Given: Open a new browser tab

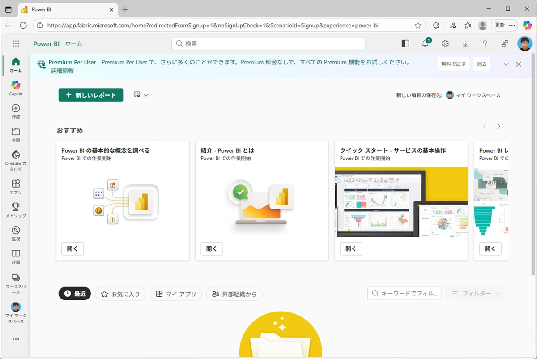Looking at the screenshot, I should pyautogui.click(x=125, y=9).
